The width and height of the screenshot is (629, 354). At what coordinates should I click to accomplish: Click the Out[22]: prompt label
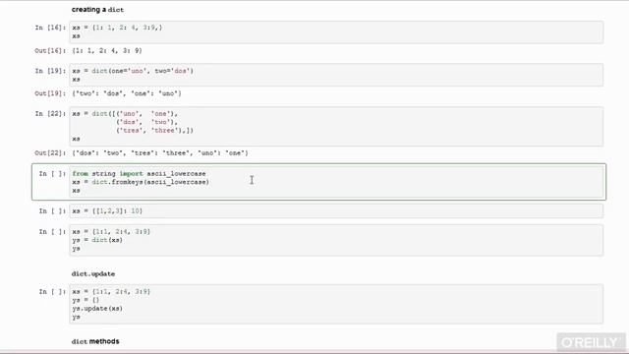point(50,153)
